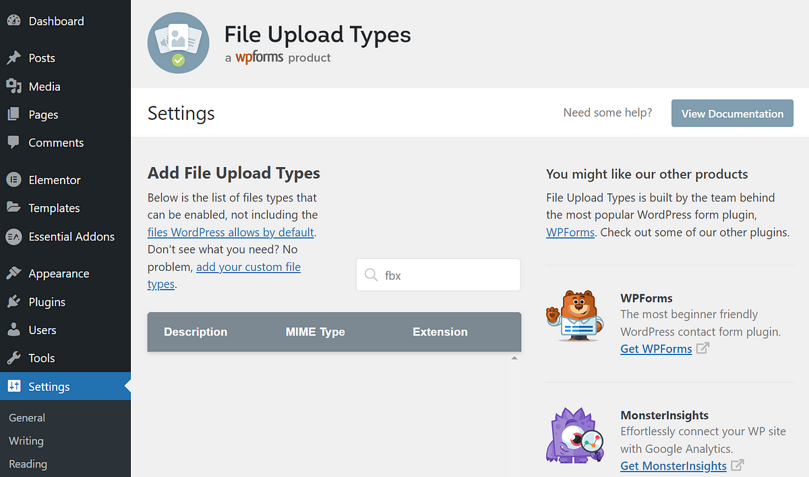Click the Tools wrench icon
The width and height of the screenshot is (809, 477).
13,358
